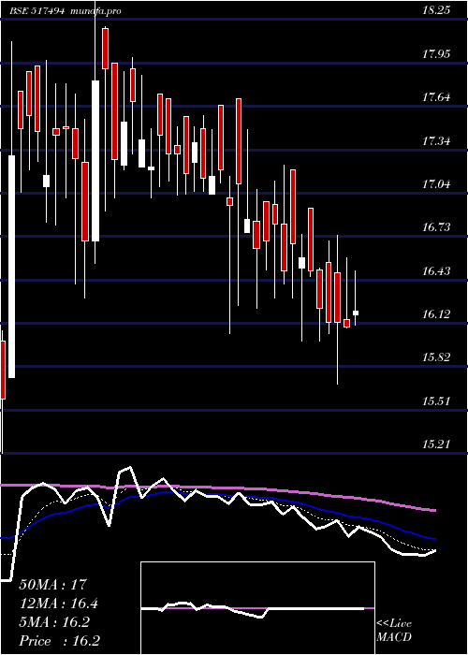Click the 17.34 price axis label
This screenshot has height=655, width=468.
tap(436, 141)
